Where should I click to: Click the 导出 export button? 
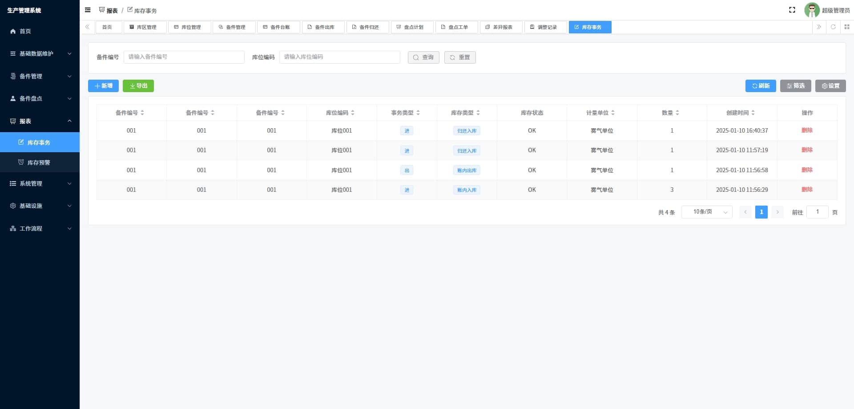138,86
